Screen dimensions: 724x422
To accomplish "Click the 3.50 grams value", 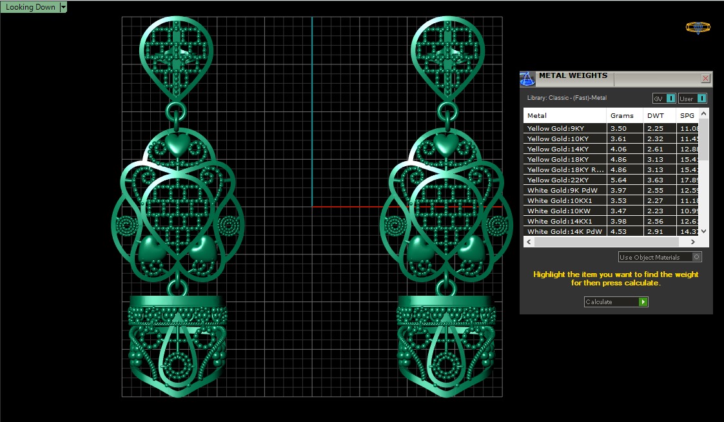I will pos(618,128).
